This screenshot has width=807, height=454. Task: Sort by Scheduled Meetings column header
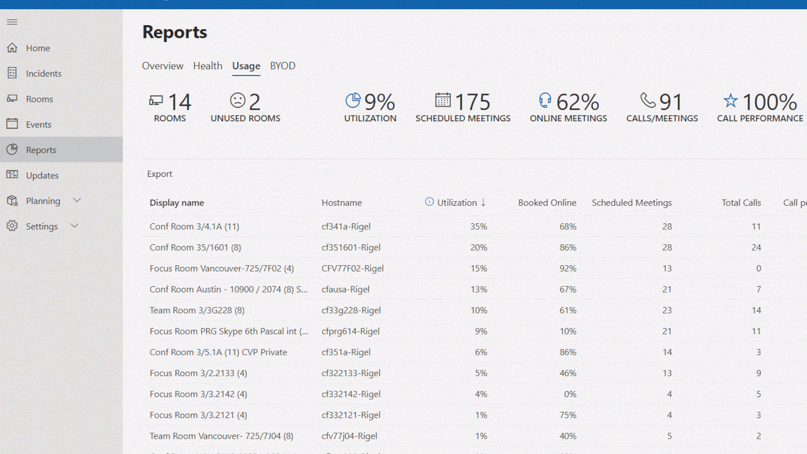(632, 203)
